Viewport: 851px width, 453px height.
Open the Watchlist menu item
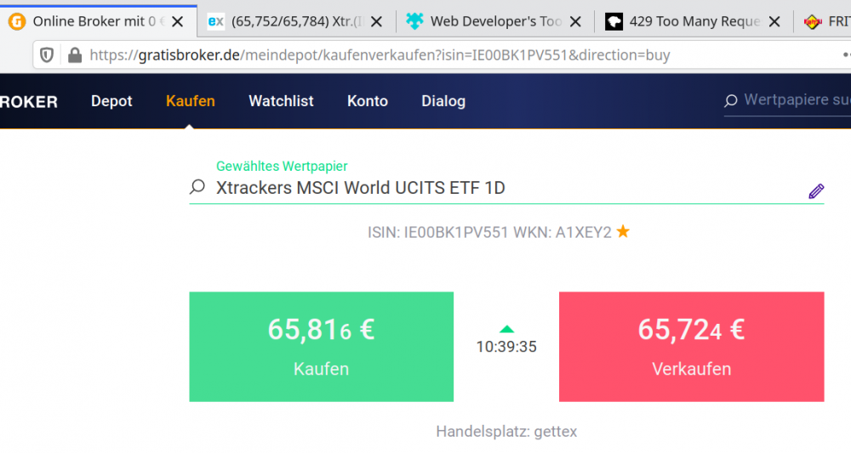coord(281,101)
